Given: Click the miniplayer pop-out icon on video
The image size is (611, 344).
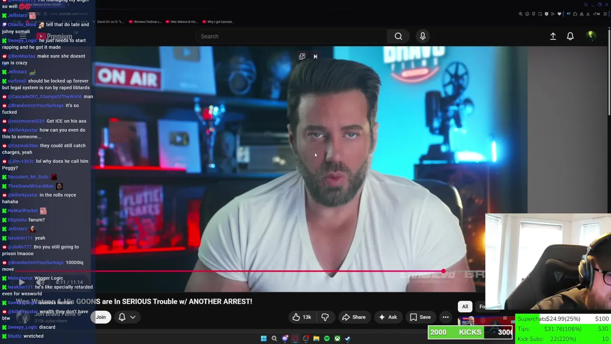Looking at the screenshot, I should tap(302, 56).
